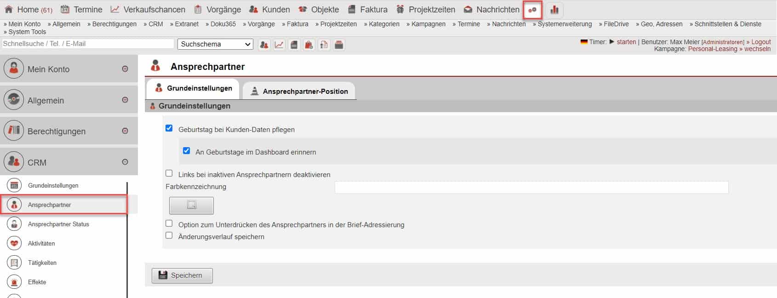Open Ansprechpartner Status in sidebar
This screenshot has height=298, width=777.
pyautogui.click(x=58, y=224)
